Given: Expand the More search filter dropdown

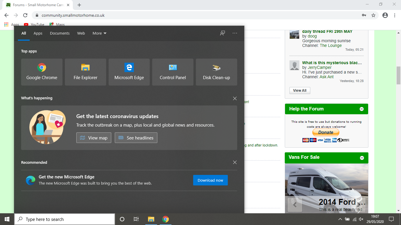Looking at the screenshot, I should 100,33.
